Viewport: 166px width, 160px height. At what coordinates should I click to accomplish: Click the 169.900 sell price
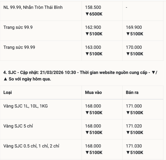(x=134, y=27)
